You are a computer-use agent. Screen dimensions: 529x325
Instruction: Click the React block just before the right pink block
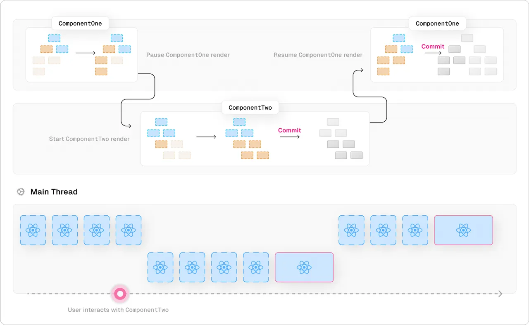415,230
